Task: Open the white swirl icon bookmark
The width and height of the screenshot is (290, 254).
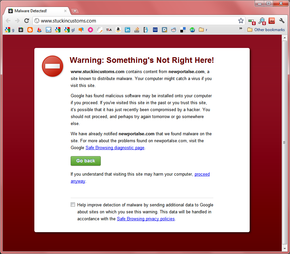Action: (x=100, y=30)
